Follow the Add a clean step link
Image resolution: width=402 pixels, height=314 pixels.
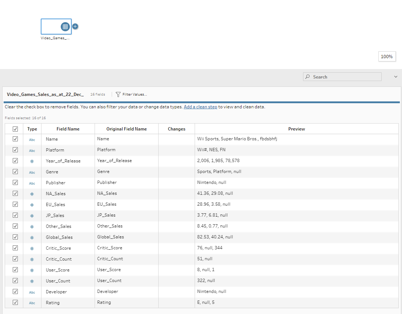click(x=200, y=107)
